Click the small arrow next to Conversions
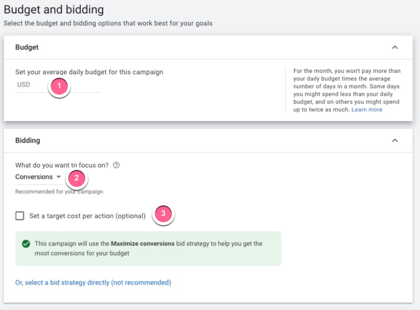420x310 pixels. click(58, 177)
